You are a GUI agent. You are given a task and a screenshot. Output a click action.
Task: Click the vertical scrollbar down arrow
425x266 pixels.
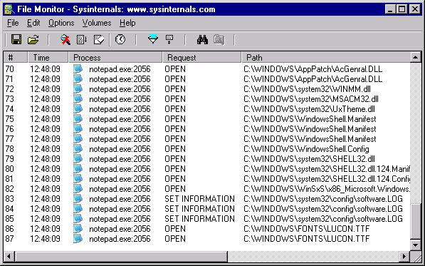(x=415, y=245)
